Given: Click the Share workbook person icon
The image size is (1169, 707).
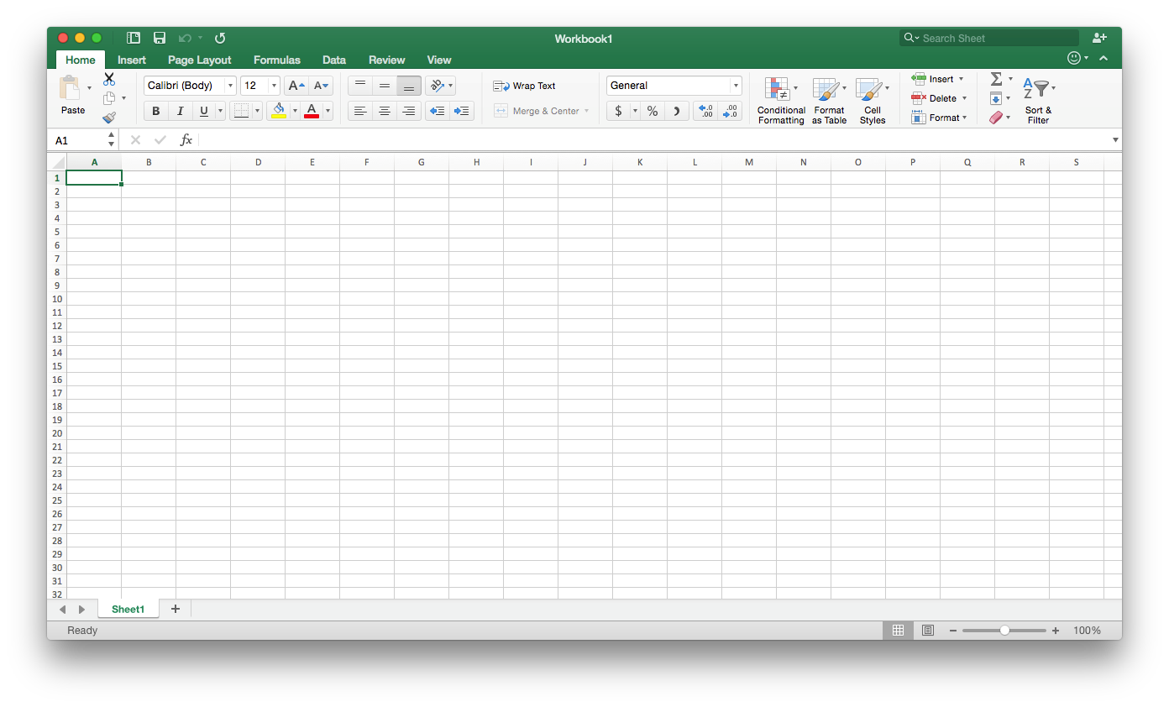Looking at the screenshot, I should coord(1099,38).
